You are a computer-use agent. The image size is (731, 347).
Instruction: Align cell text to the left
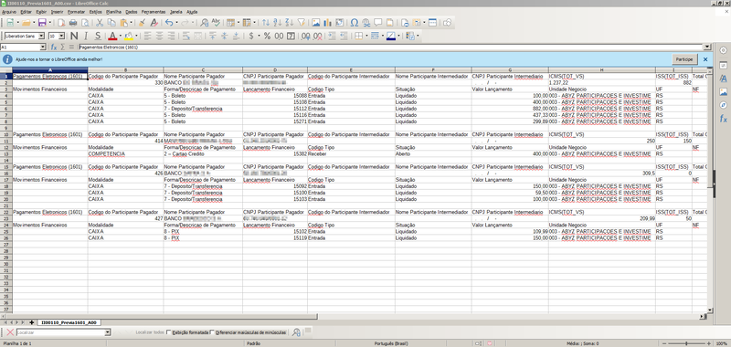point(148,36)
